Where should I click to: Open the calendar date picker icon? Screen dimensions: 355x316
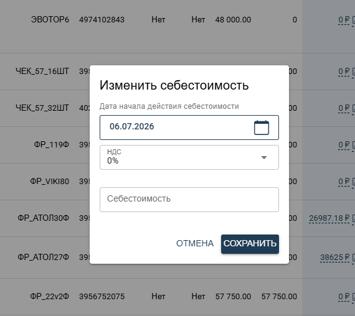(262, 128)
